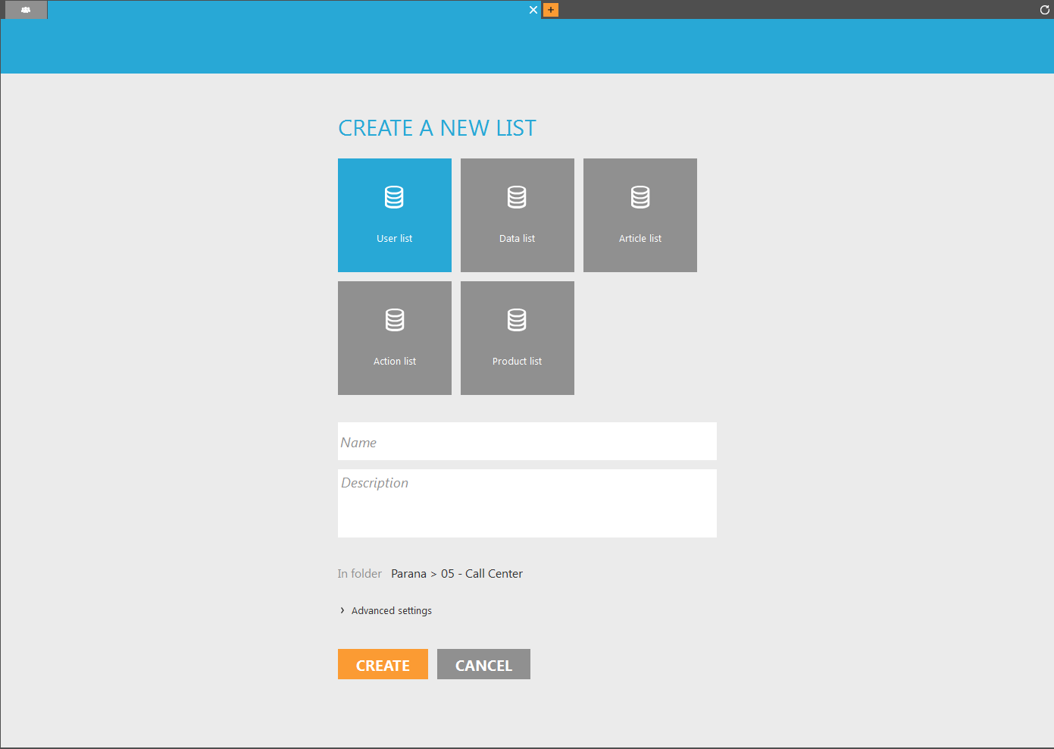Click the 05 - Call Center folder path
This screenshot has height=749, width=1054.
tap(482, 574)
